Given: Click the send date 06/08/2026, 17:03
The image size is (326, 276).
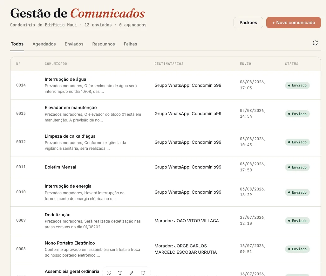Looking at the screenshot, I should click(x=253, y=85).
